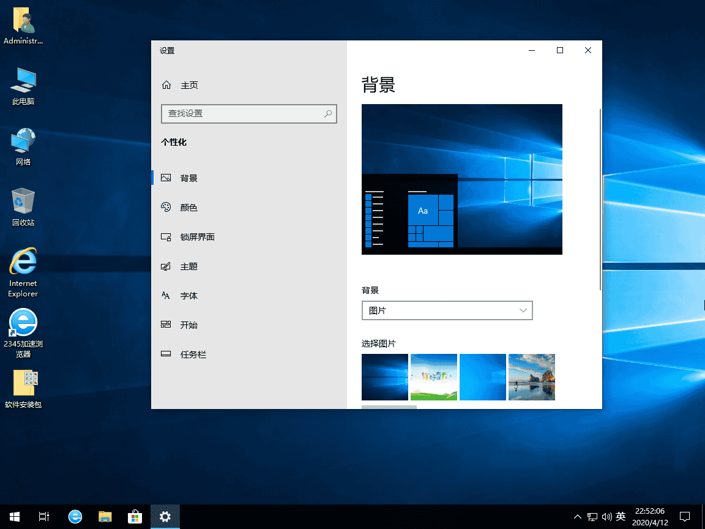Select 背景 in the personalization sidebar
Image resolution: width=705 pixels, height=529 pixels.
pos(248,178)
